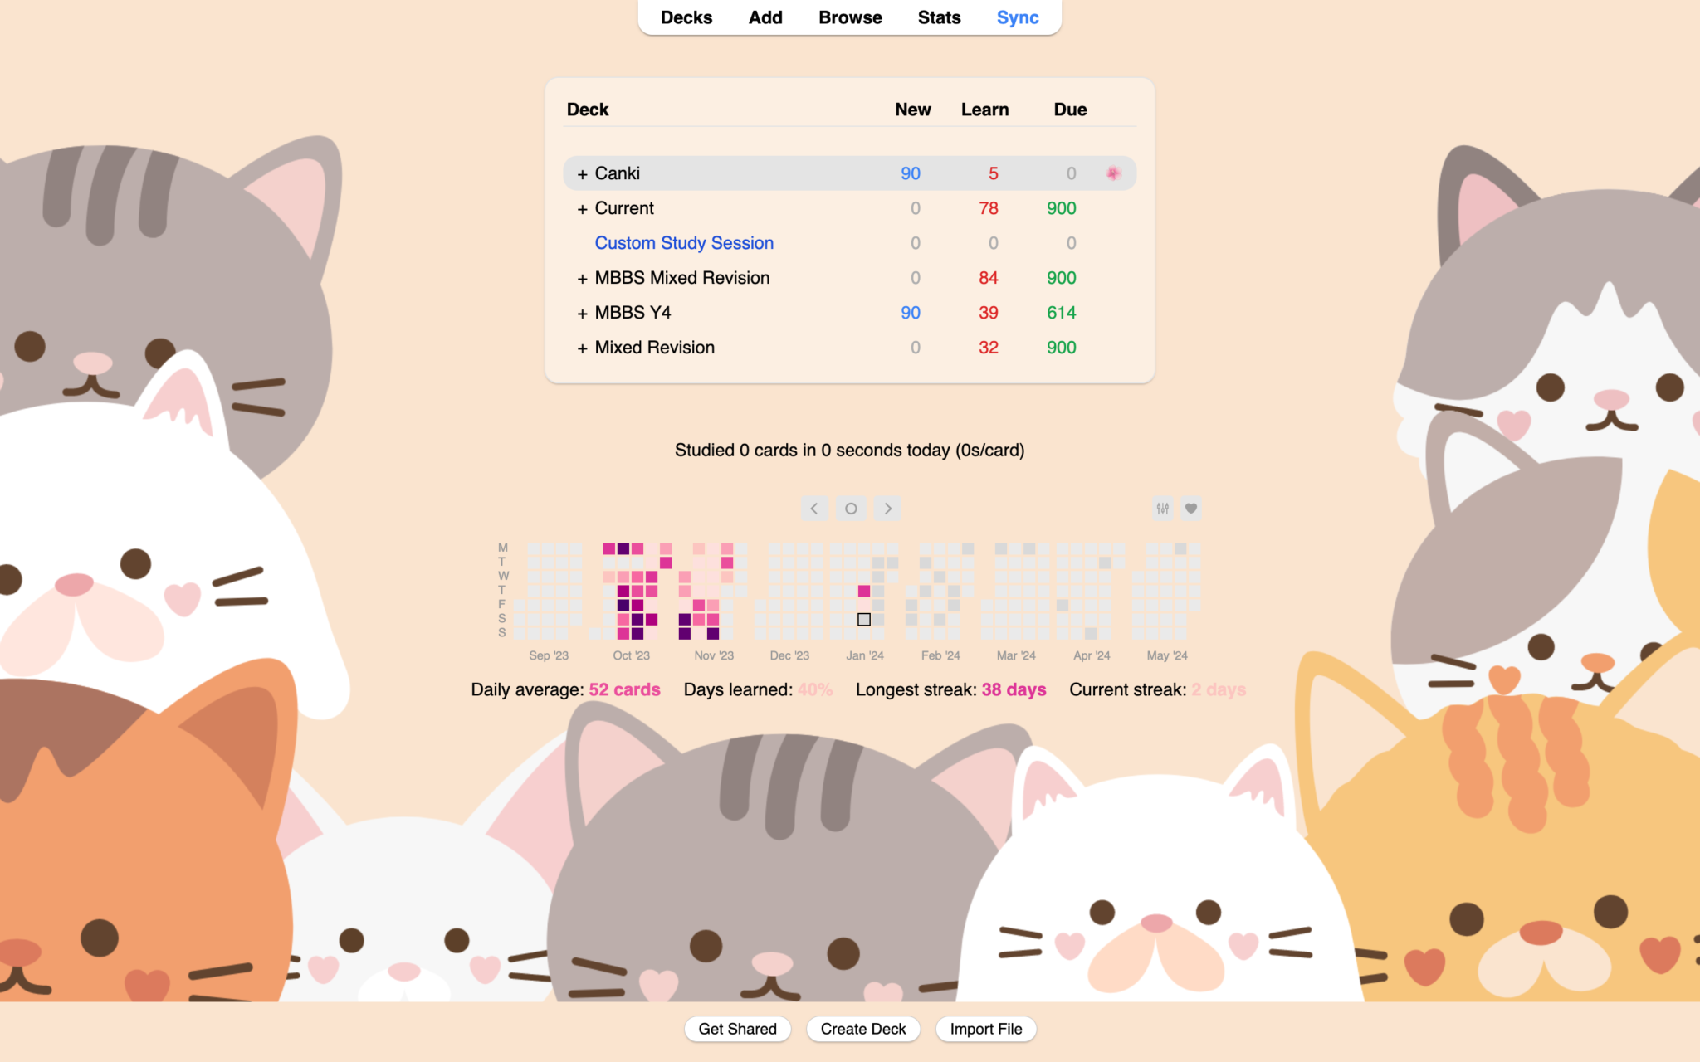Expand the MBBS Y4 deck

(x=582, y=313)
